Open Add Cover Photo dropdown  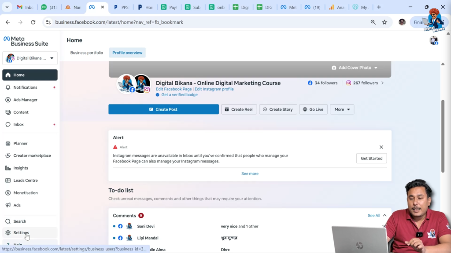click(355, 68)
